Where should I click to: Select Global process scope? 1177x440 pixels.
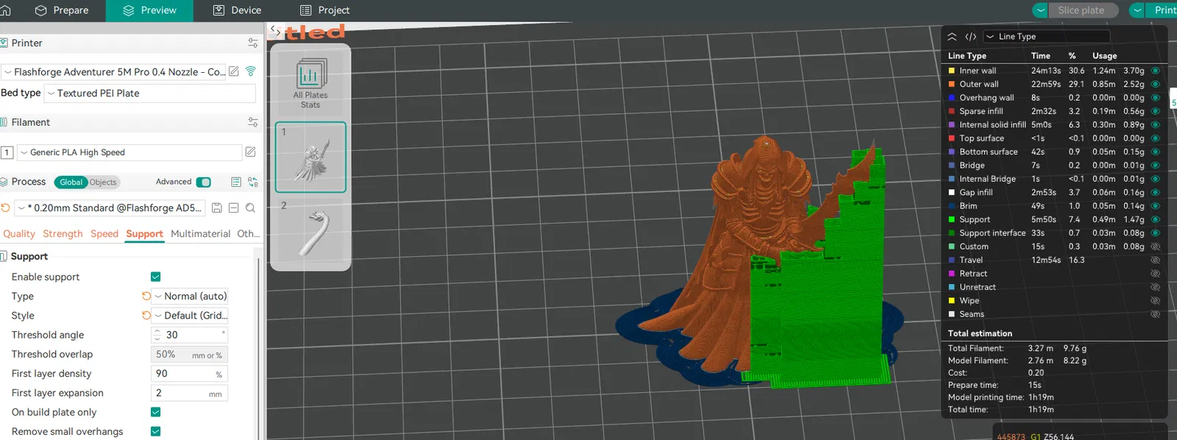(x=71, y=182)
